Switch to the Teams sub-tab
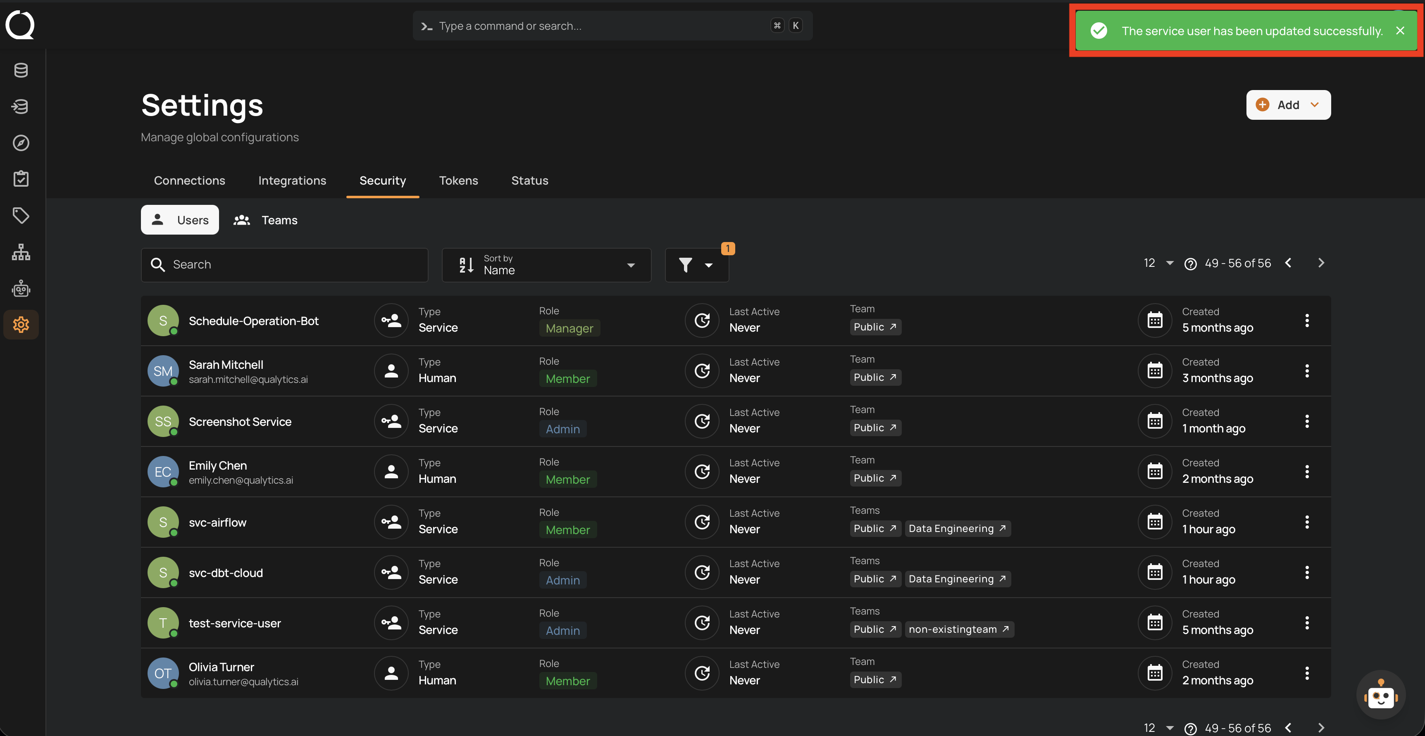 [x=265, y=220]
